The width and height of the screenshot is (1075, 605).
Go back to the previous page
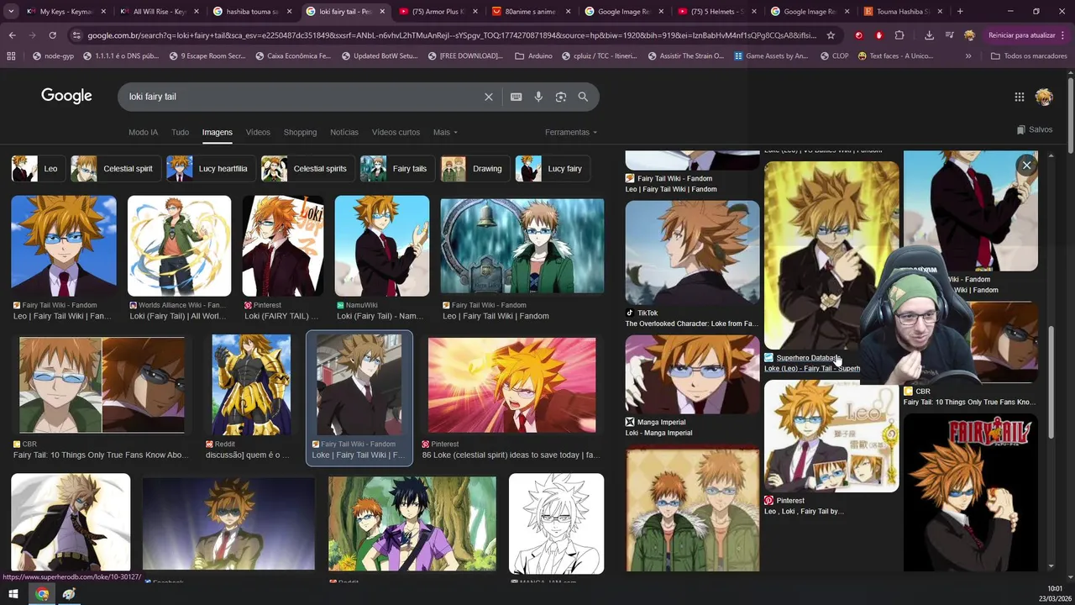(x=12, y=35)
